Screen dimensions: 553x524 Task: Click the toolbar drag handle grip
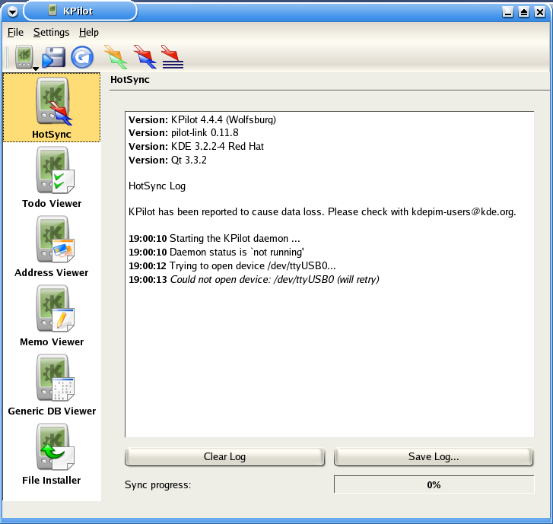[x=6, y=57]
